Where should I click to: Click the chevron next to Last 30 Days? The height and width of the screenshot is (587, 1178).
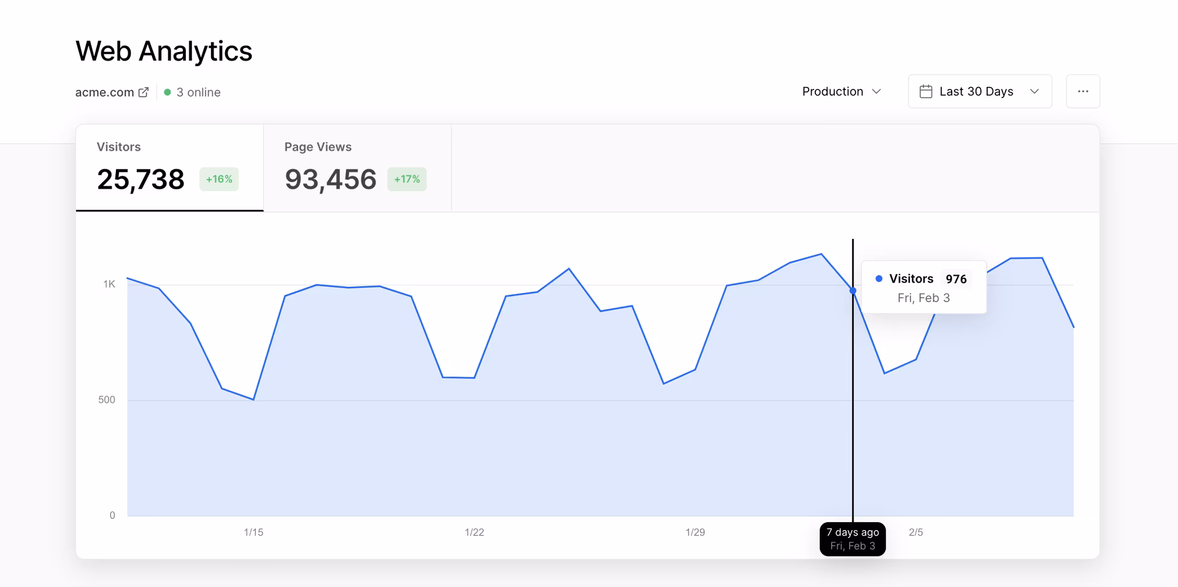click(1034, 91)
